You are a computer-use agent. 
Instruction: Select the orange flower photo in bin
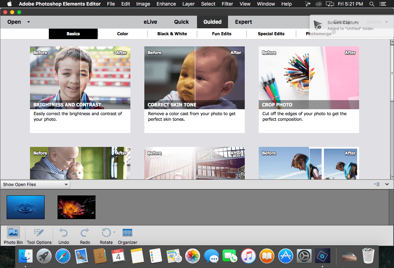click(x=76, y=207)
